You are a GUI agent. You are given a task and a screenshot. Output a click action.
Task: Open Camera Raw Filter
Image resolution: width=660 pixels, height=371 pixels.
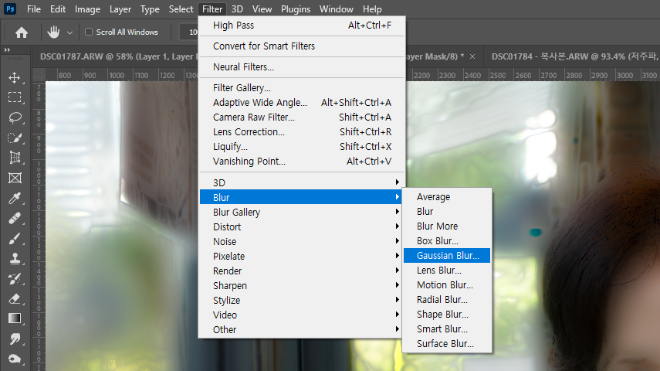(302, 117)
